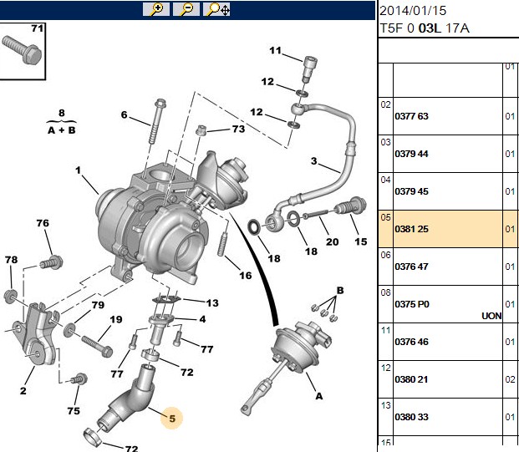Select part number 0380 33

[411, 417]
